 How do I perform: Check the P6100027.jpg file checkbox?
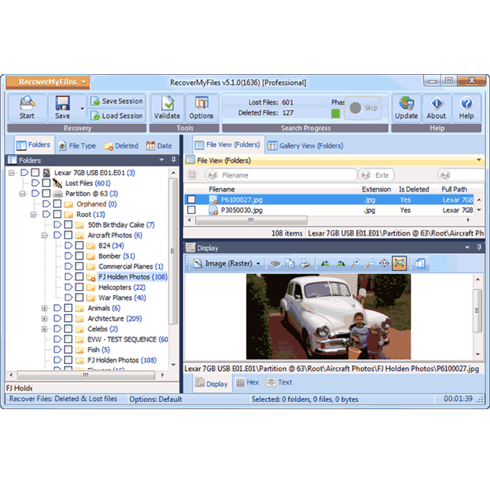click(x=192, y=200)
